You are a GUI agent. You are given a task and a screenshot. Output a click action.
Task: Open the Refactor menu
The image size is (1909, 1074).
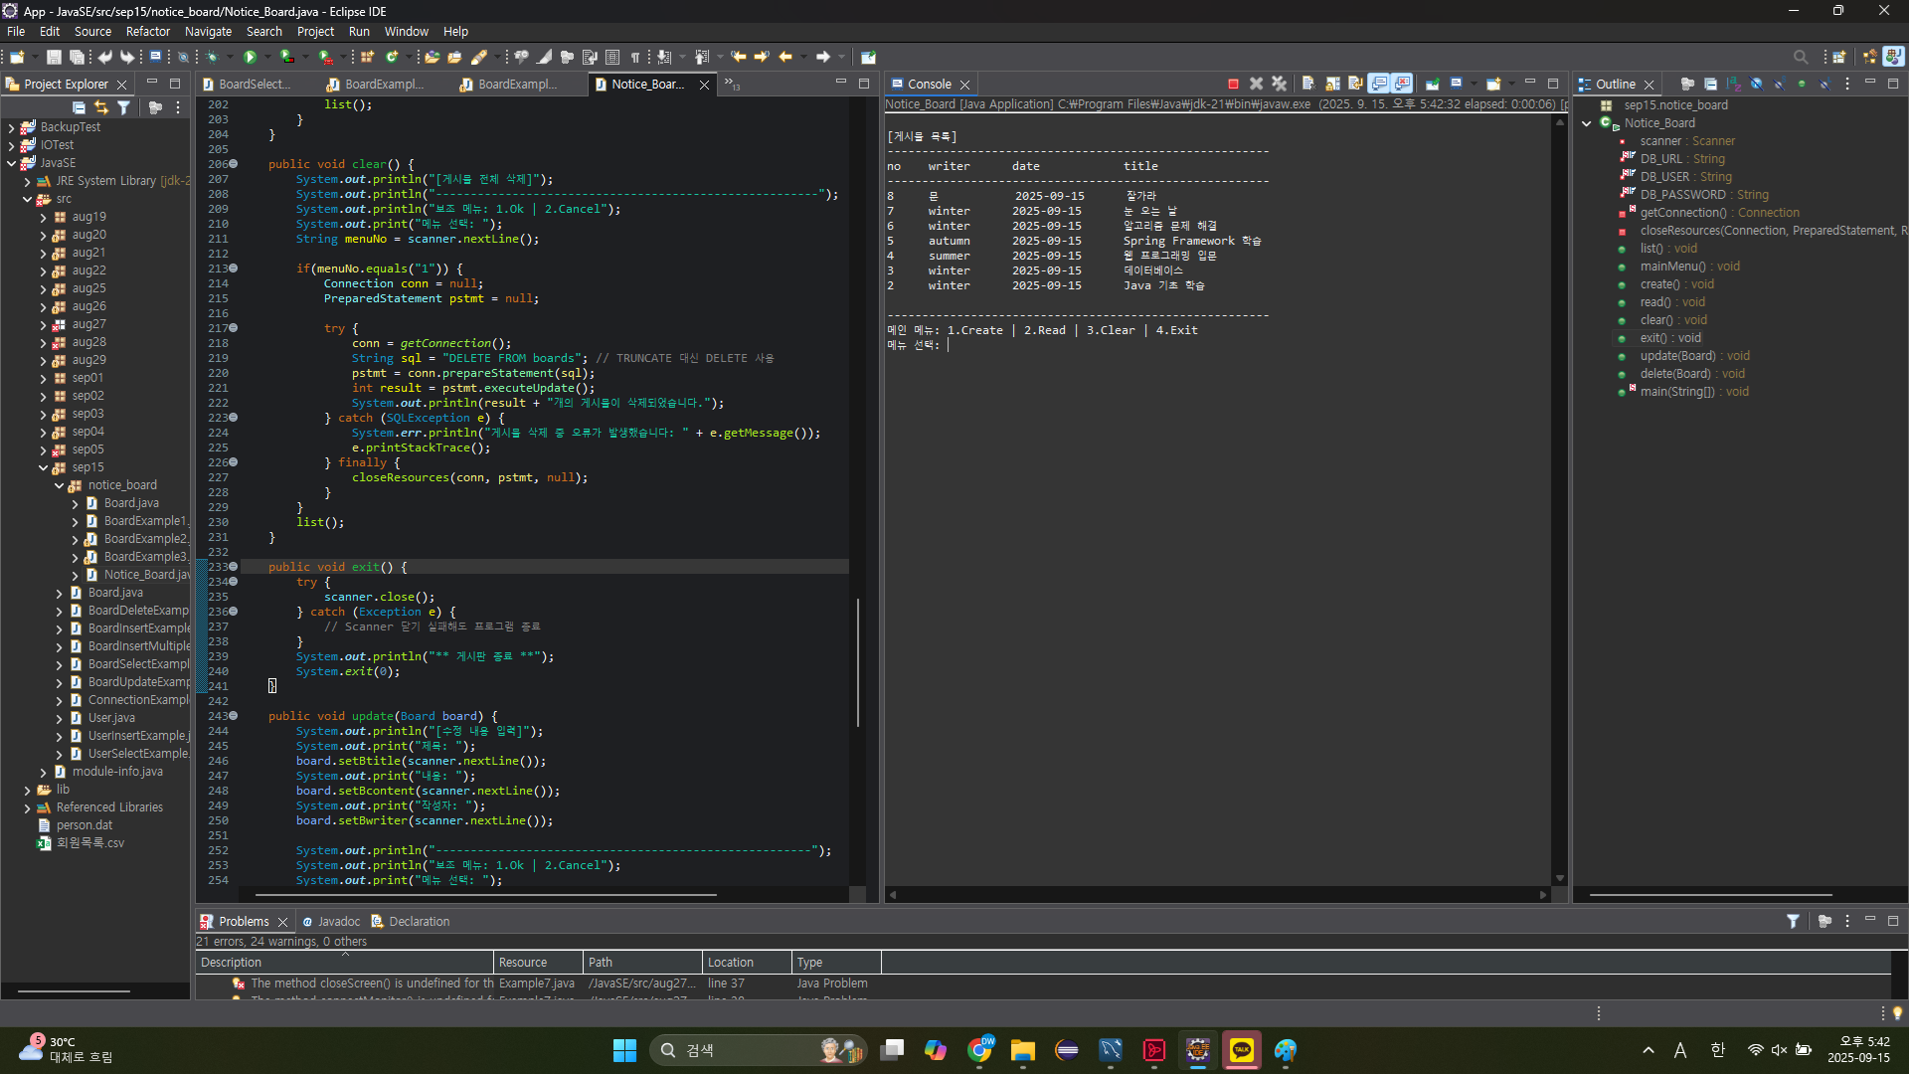click(147, 32)
